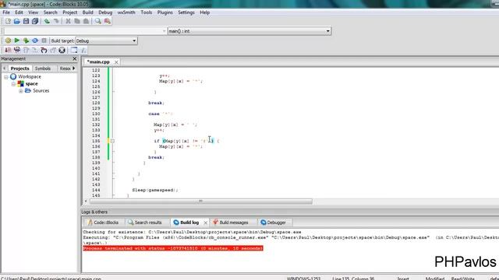Show previous Management tabs via left arrow
Image resolution: width=499 pixels, height=280 pixels.
5,68
